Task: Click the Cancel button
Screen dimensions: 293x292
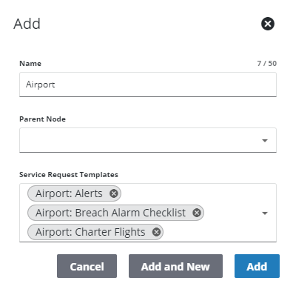Action: coord(87,266)
